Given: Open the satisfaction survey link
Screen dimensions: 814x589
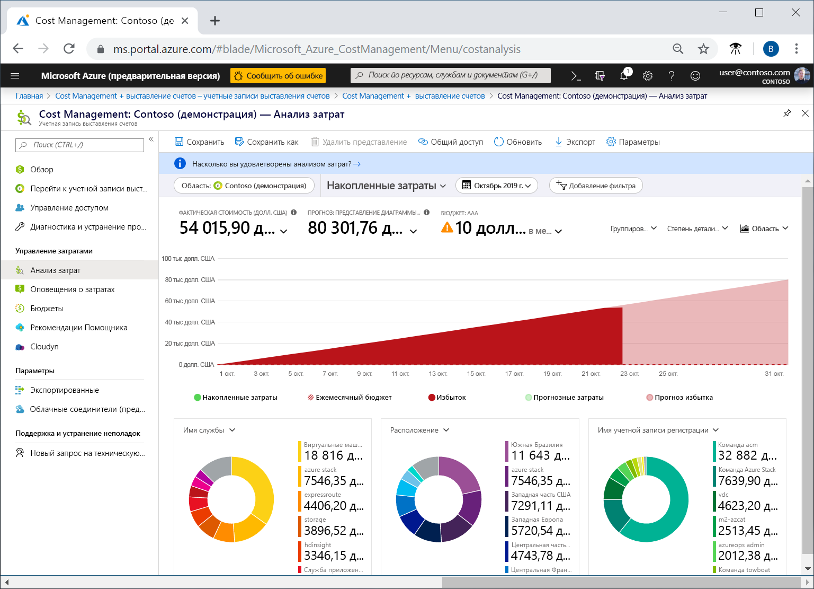Looking at the screenshot, I should click(276, 164).
